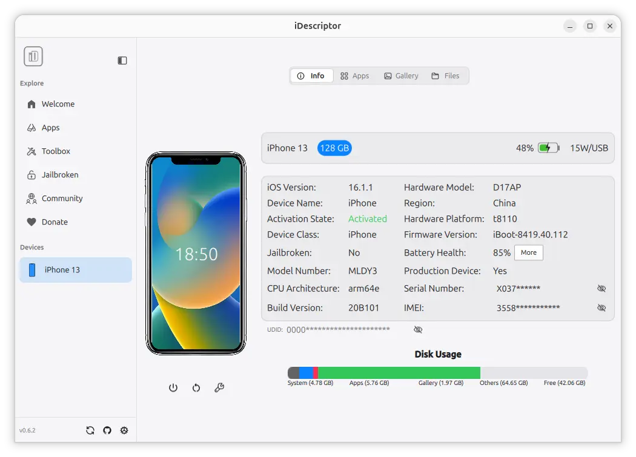This screenshot has width=636, height=457.
Task: Click the Free space disk usage segment
Action: pyautogui.click(x=534, y=373)
